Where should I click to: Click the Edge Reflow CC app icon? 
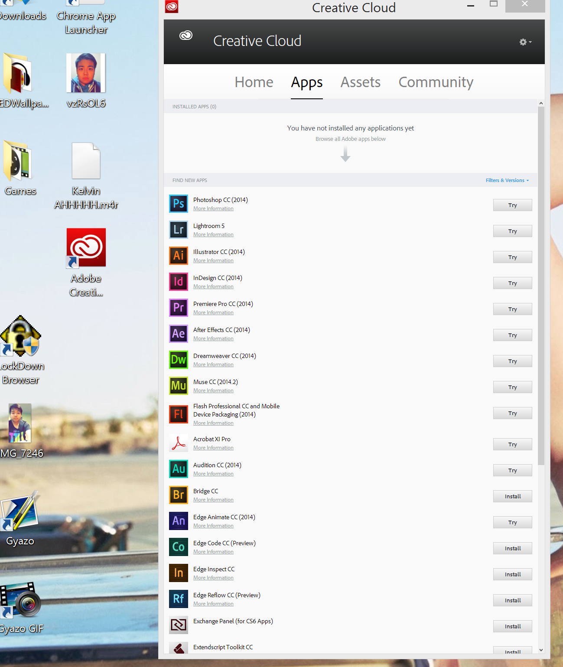click(x=179, y=599)
